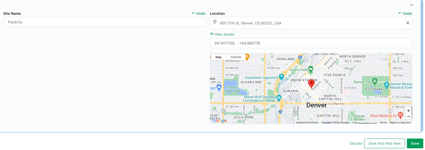Collapse the section using the top chevron
Image resolution: width=425 pixels, height=150 pixels.
click(411, 5)
